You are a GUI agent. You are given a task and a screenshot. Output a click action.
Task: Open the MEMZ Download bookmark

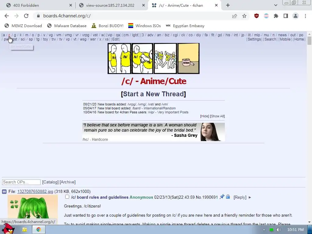click(23, 26)
